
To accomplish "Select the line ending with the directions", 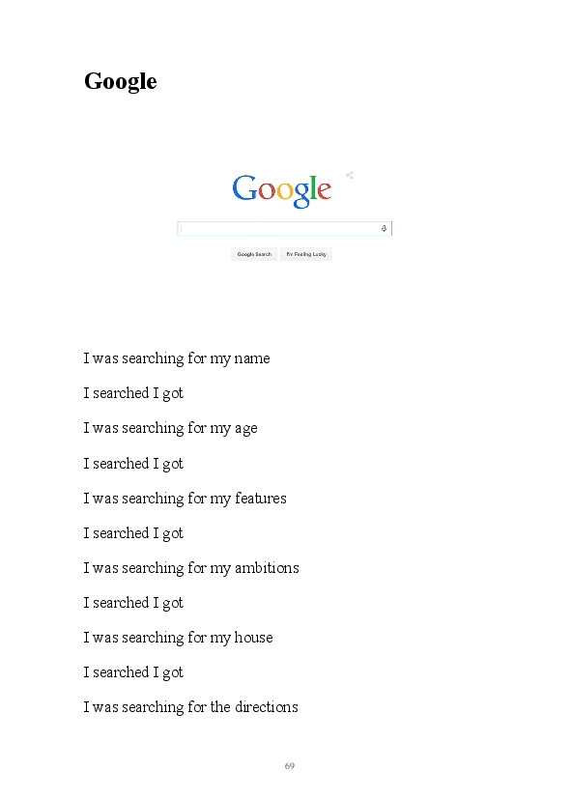I will pyautogui.click(x=191, y=707).
